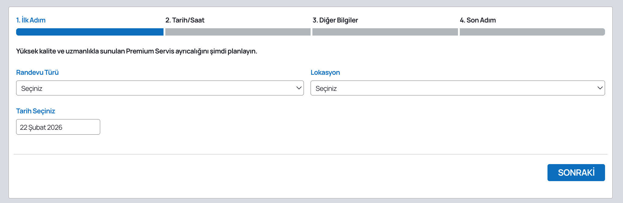Click the gray progress segment under Tarih/Saat

[x=238, y=32]
